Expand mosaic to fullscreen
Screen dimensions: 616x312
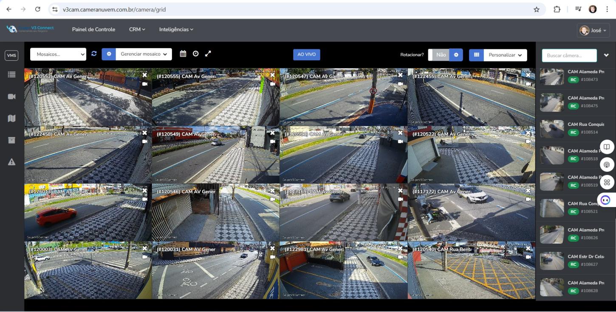click(x=208, y=54)
